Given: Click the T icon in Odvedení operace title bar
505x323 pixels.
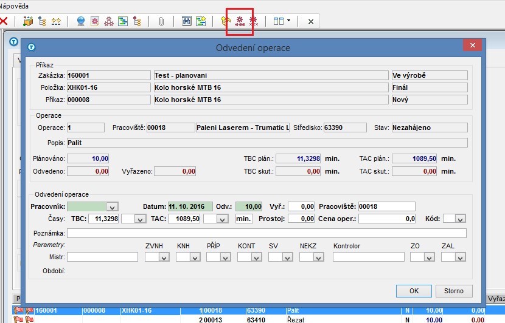Looking at the screenshot, I should click(31, 47).
